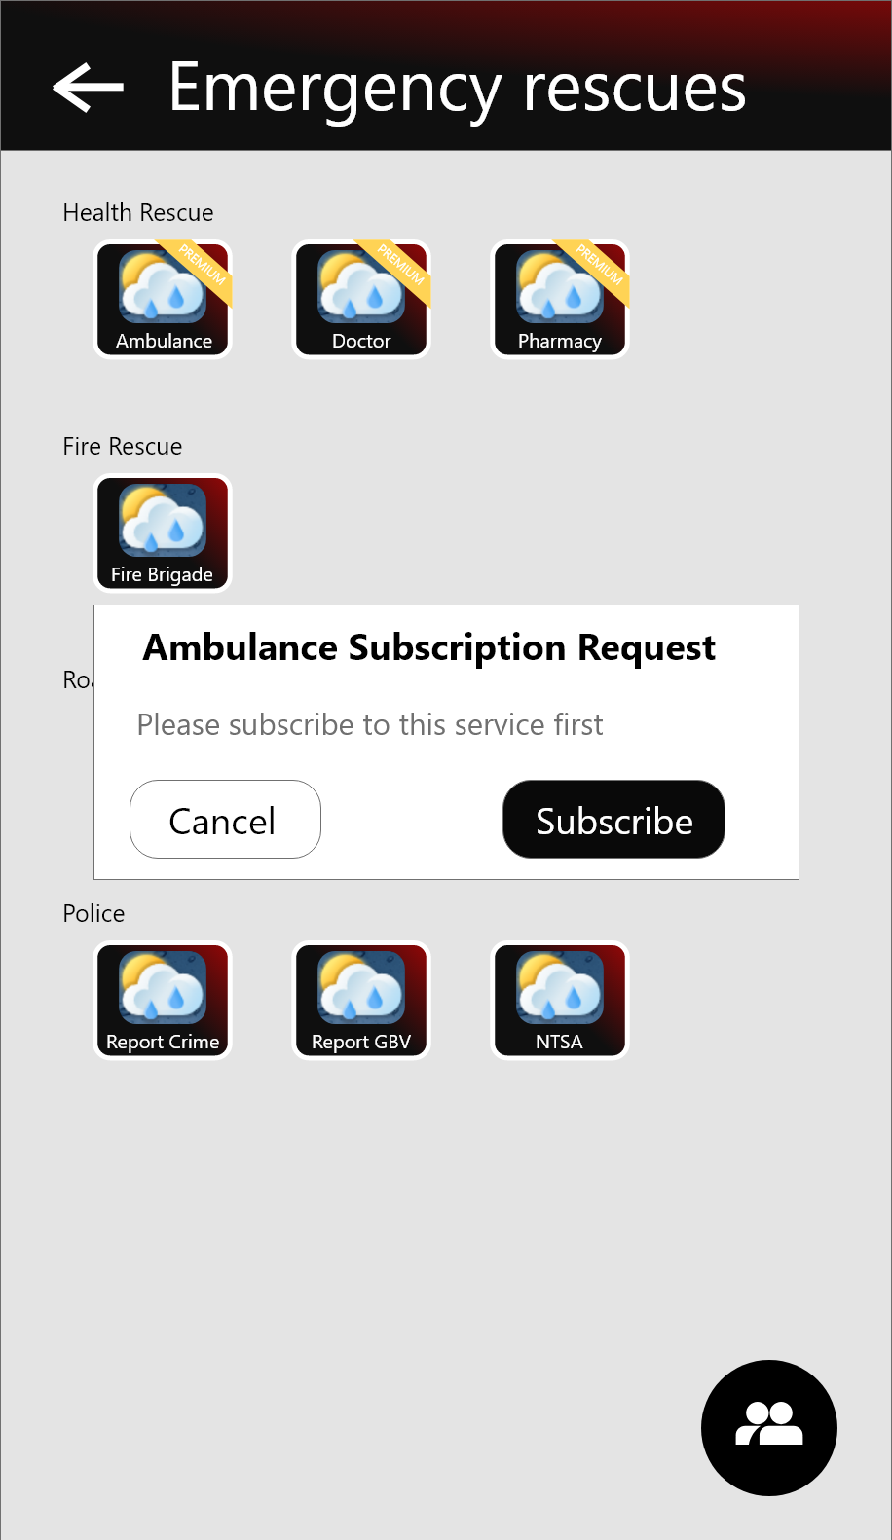This screenshot has width=892, height=1540.
Task: Choose the Report GBV tile
Action: (x=361, y=1001)
